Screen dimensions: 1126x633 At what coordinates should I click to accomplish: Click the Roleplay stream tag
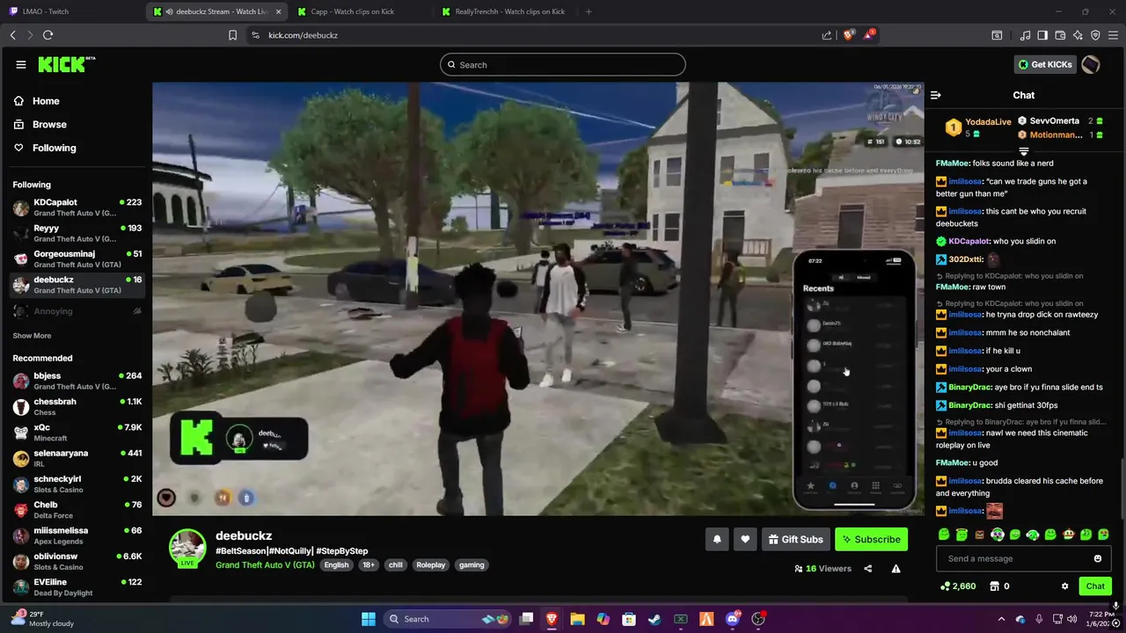coord(430,565)
